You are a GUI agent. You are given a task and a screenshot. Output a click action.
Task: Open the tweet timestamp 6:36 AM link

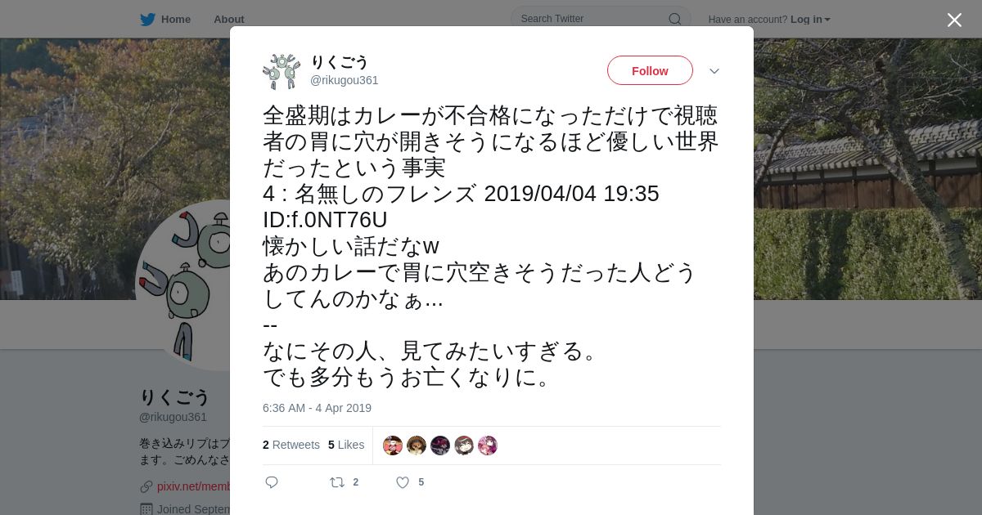(317, 408)
